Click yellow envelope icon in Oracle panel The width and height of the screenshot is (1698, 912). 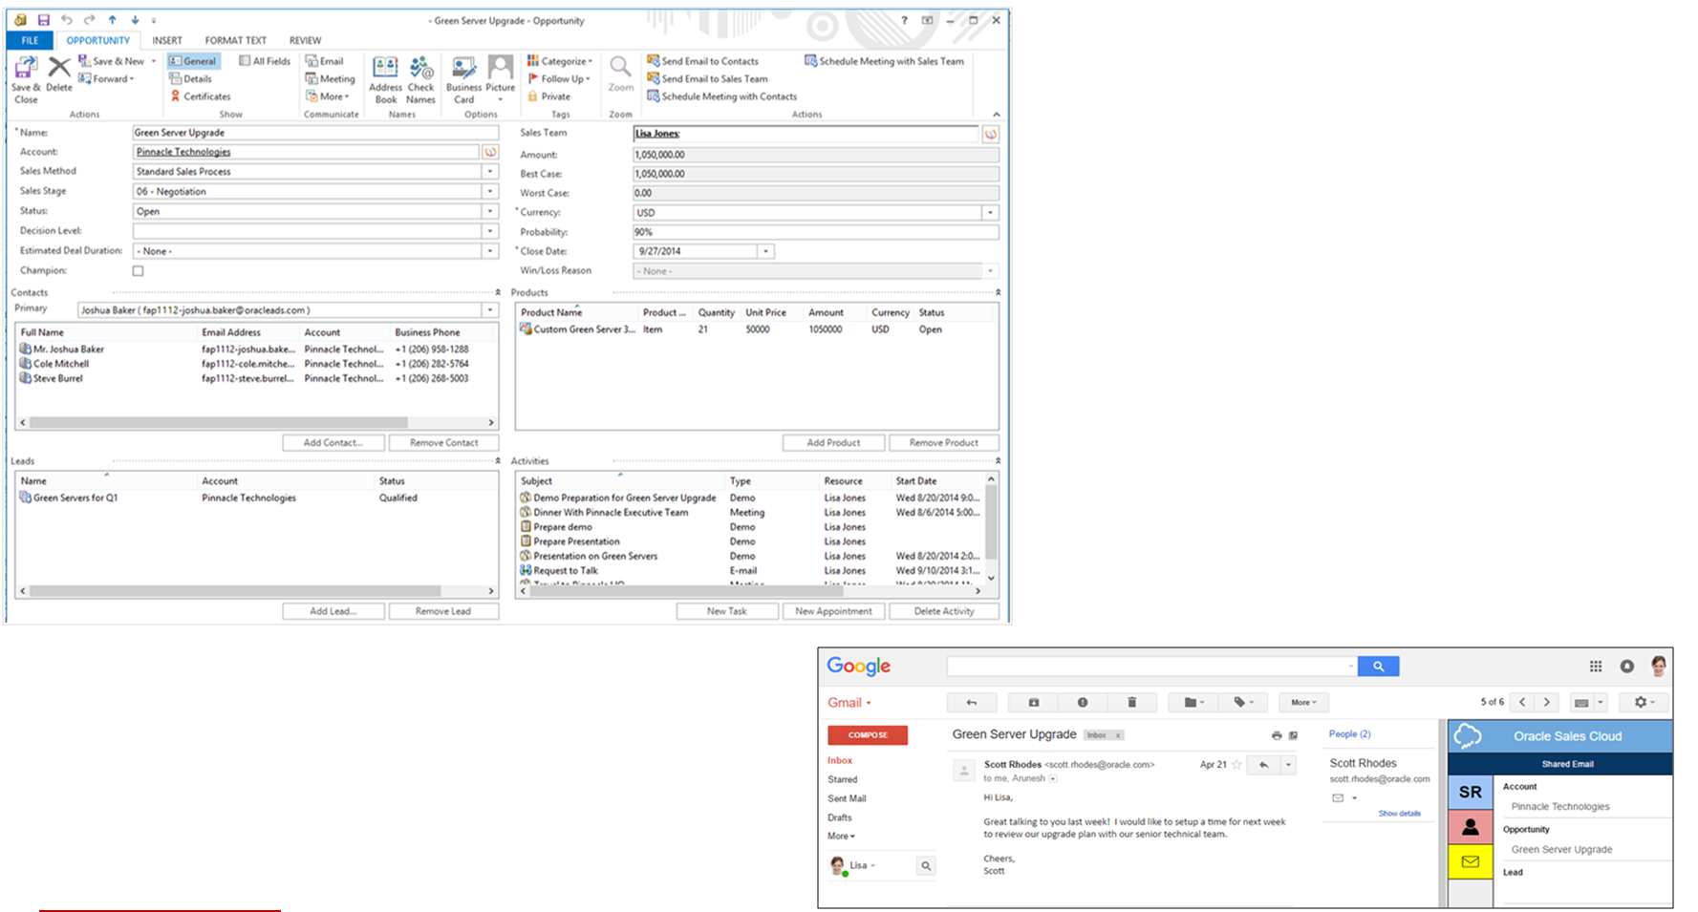click(x=1470, y=861)
